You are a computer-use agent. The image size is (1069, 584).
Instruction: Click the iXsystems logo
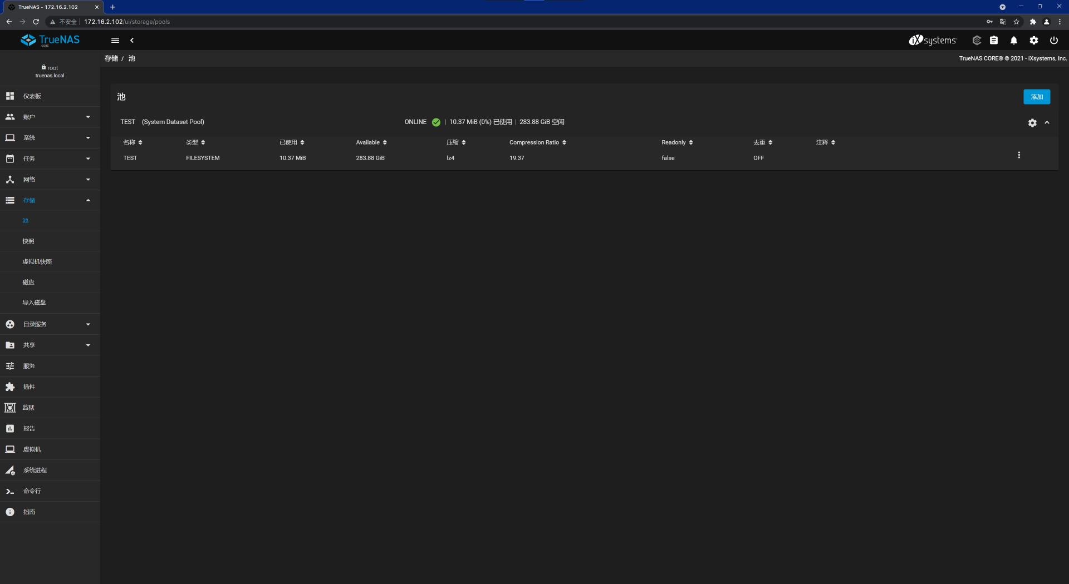[933, 40]
